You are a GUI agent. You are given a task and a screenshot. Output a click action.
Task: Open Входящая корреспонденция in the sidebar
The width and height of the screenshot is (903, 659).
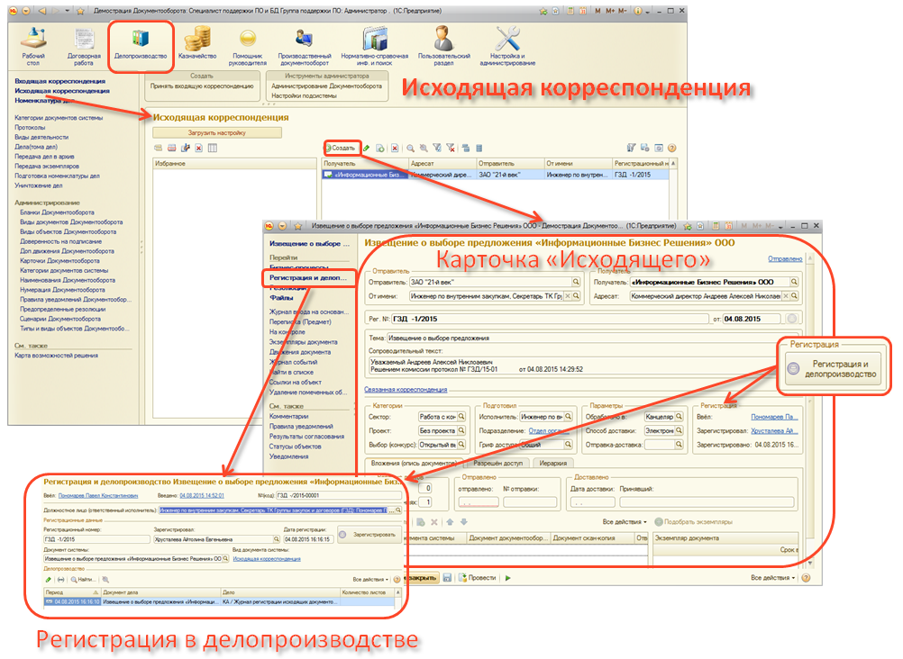coord(60,81)
